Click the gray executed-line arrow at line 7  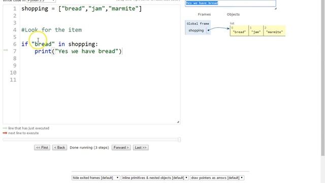click(x=6, y=50)
